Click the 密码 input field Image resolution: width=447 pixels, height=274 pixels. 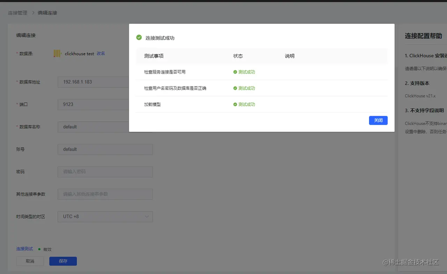[x=105, y=172]
